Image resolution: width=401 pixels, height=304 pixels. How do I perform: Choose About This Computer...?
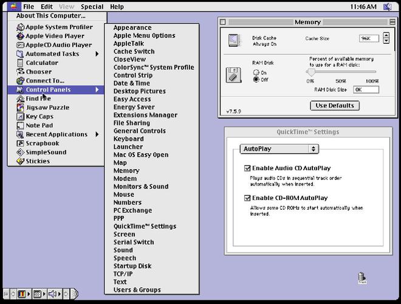pyautogui.click(x=57, y=16)
